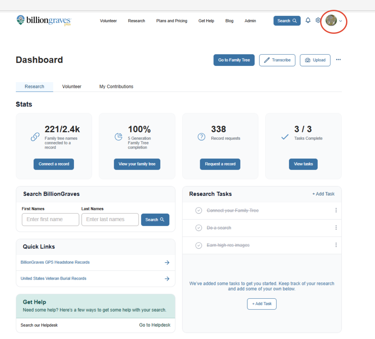Expand the profile dropdown chevron
The image size is (375, 339).
point(340,21)
